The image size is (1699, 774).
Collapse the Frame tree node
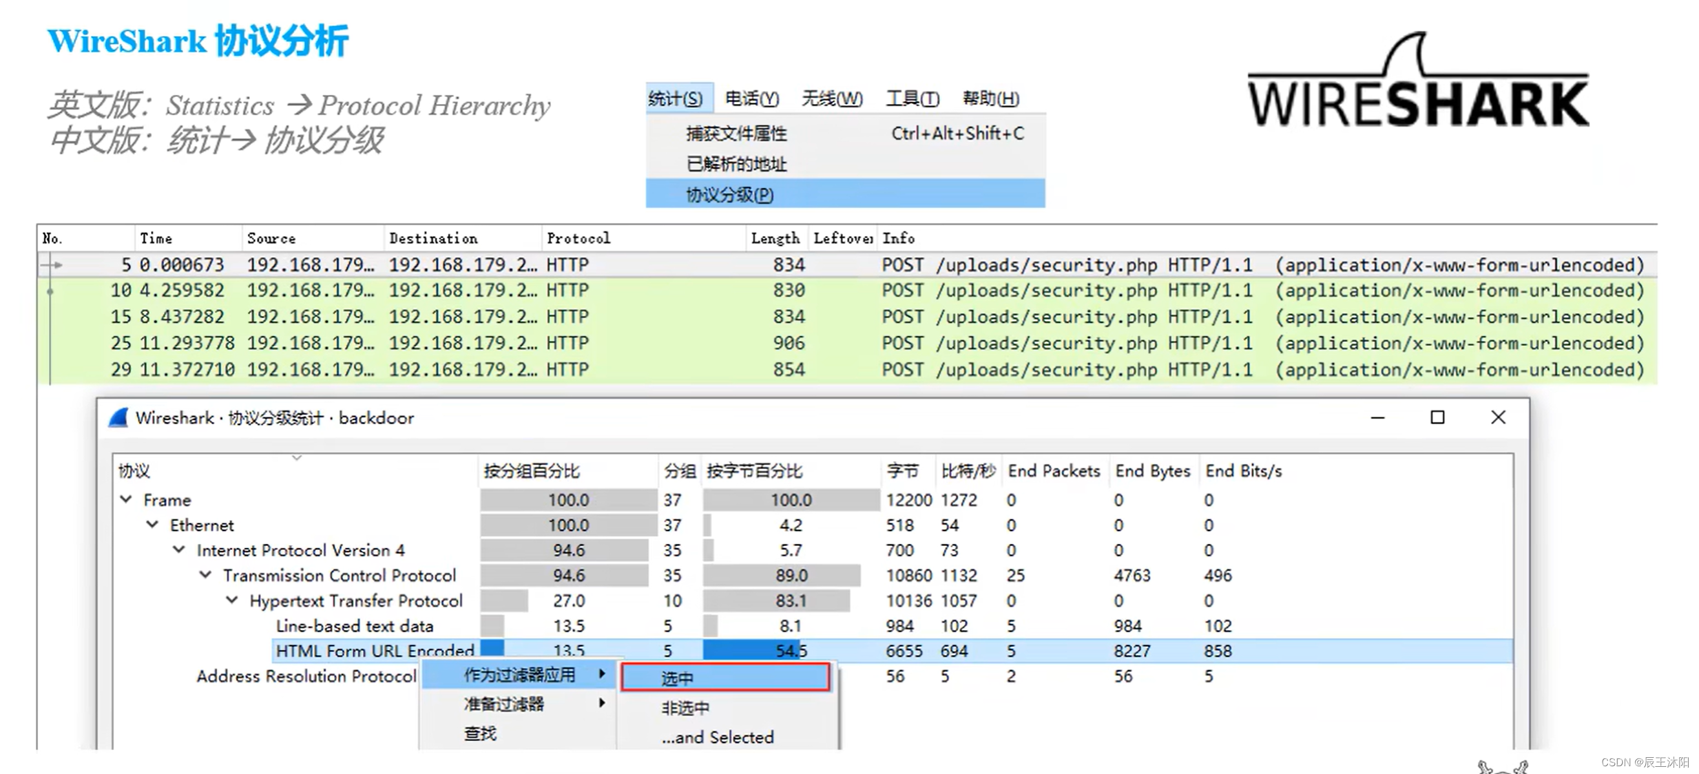[x=126, y=499]
